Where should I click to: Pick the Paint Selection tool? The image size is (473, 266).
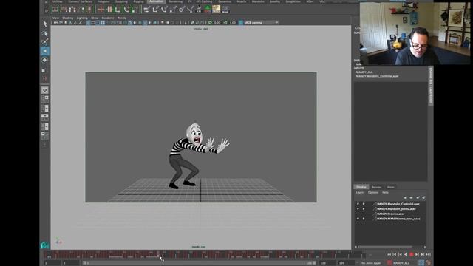(x=45, y=41)
